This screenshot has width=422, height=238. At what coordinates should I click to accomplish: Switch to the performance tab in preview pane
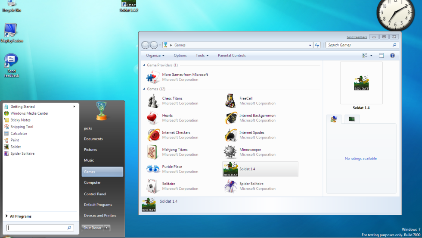pos(352,119)
